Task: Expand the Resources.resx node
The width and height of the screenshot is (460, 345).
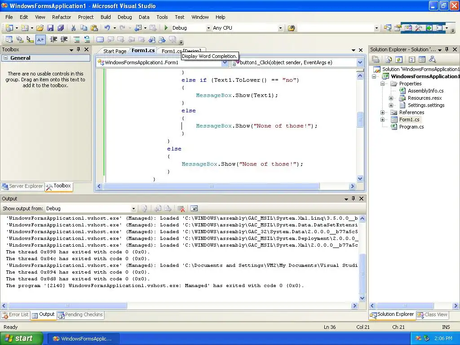Action: (391, 98)
